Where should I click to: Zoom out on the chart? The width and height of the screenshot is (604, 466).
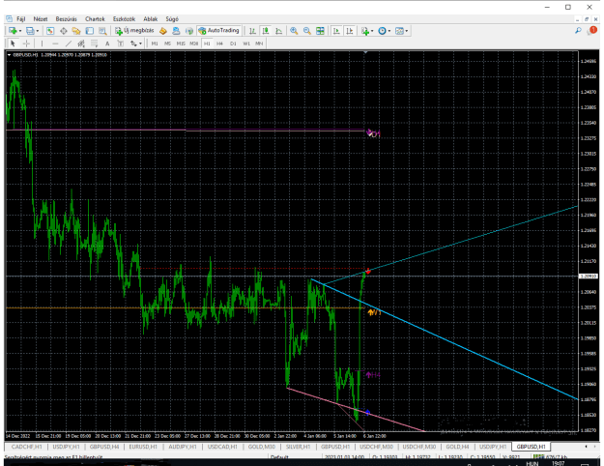click(307, 31)
